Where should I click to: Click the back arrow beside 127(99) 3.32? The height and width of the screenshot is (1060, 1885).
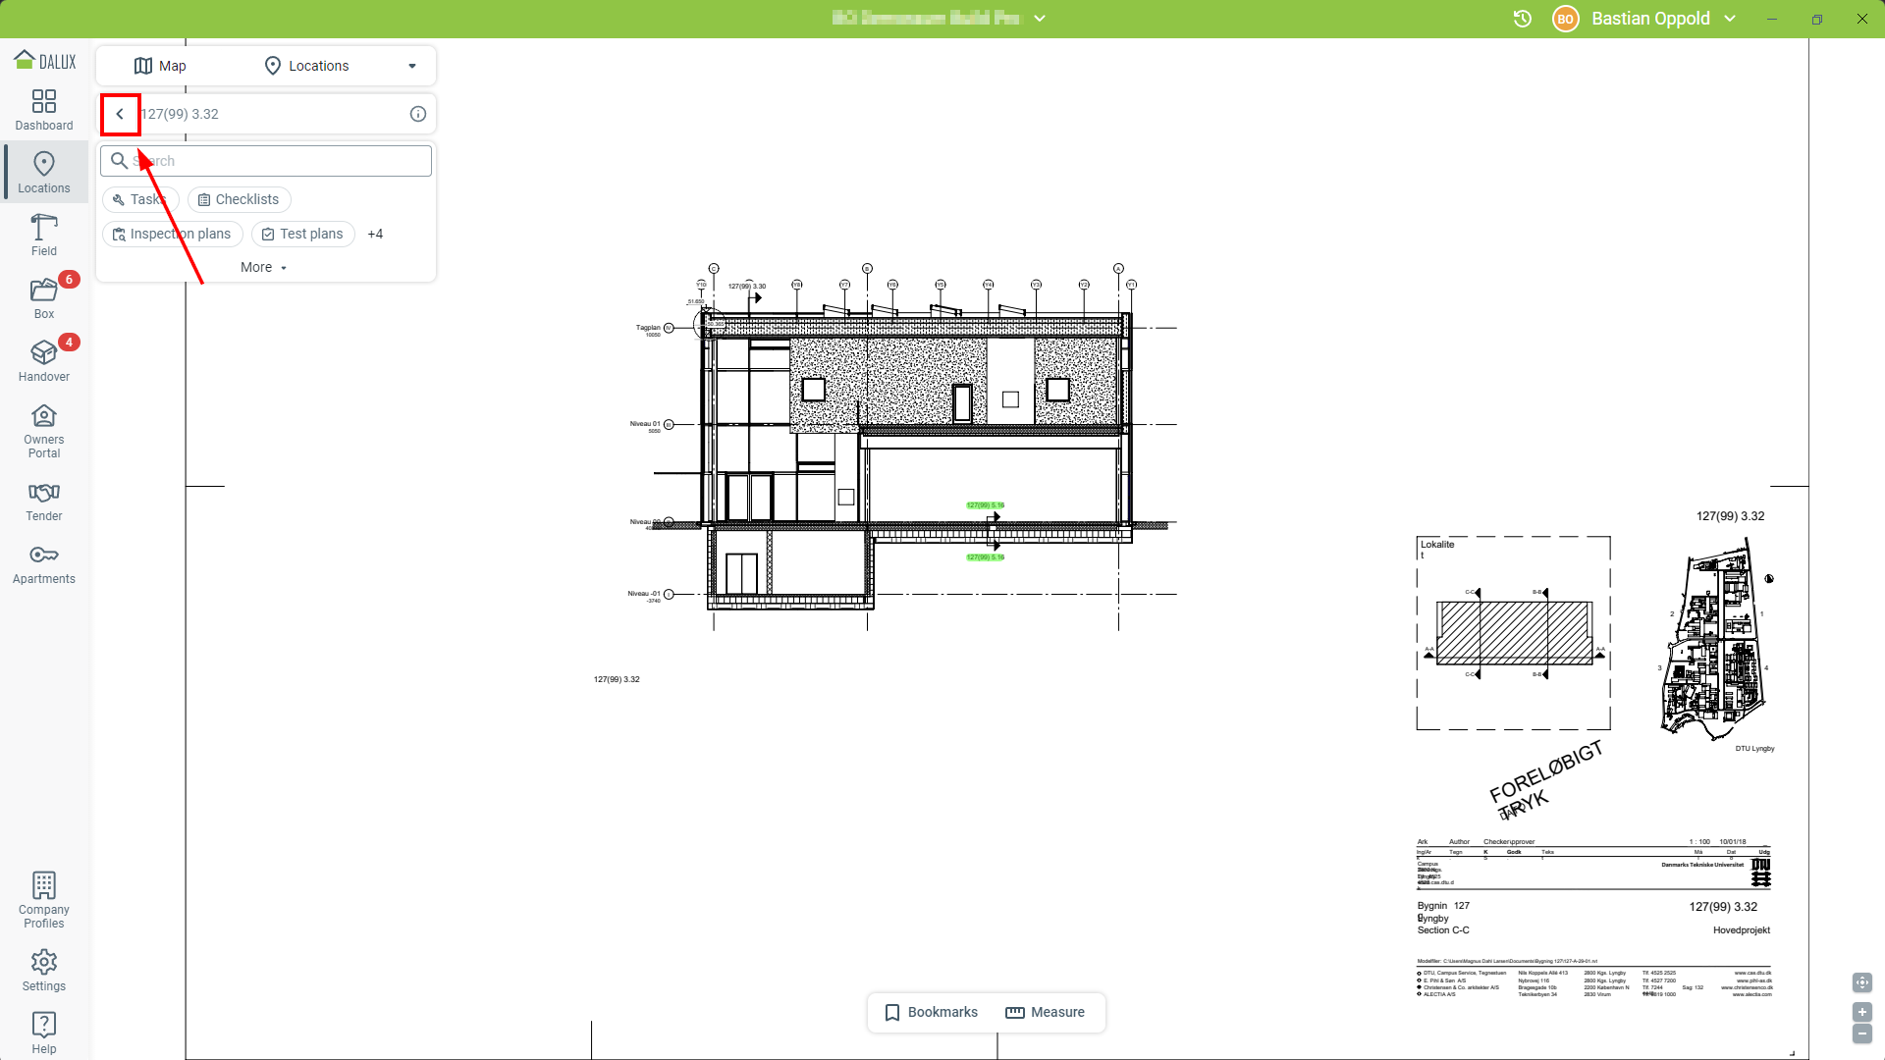pos(120,114)
